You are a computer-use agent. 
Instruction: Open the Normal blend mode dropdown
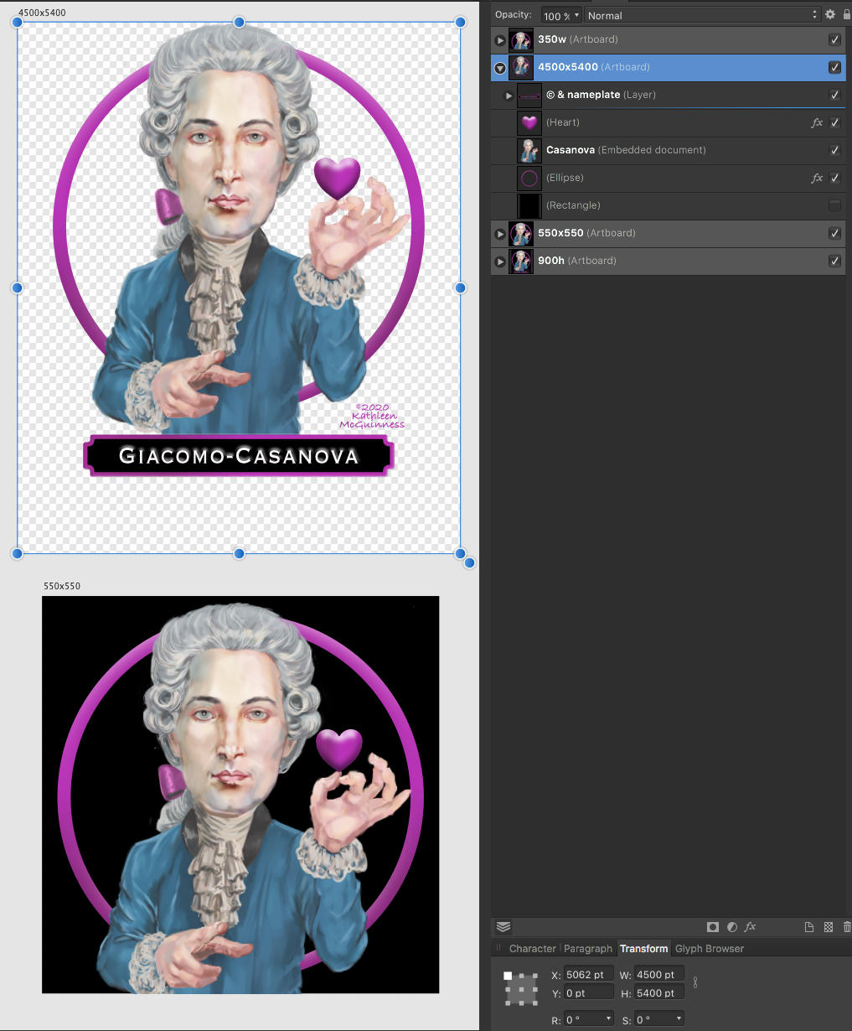pyautogui.click(x=702, y=15)
